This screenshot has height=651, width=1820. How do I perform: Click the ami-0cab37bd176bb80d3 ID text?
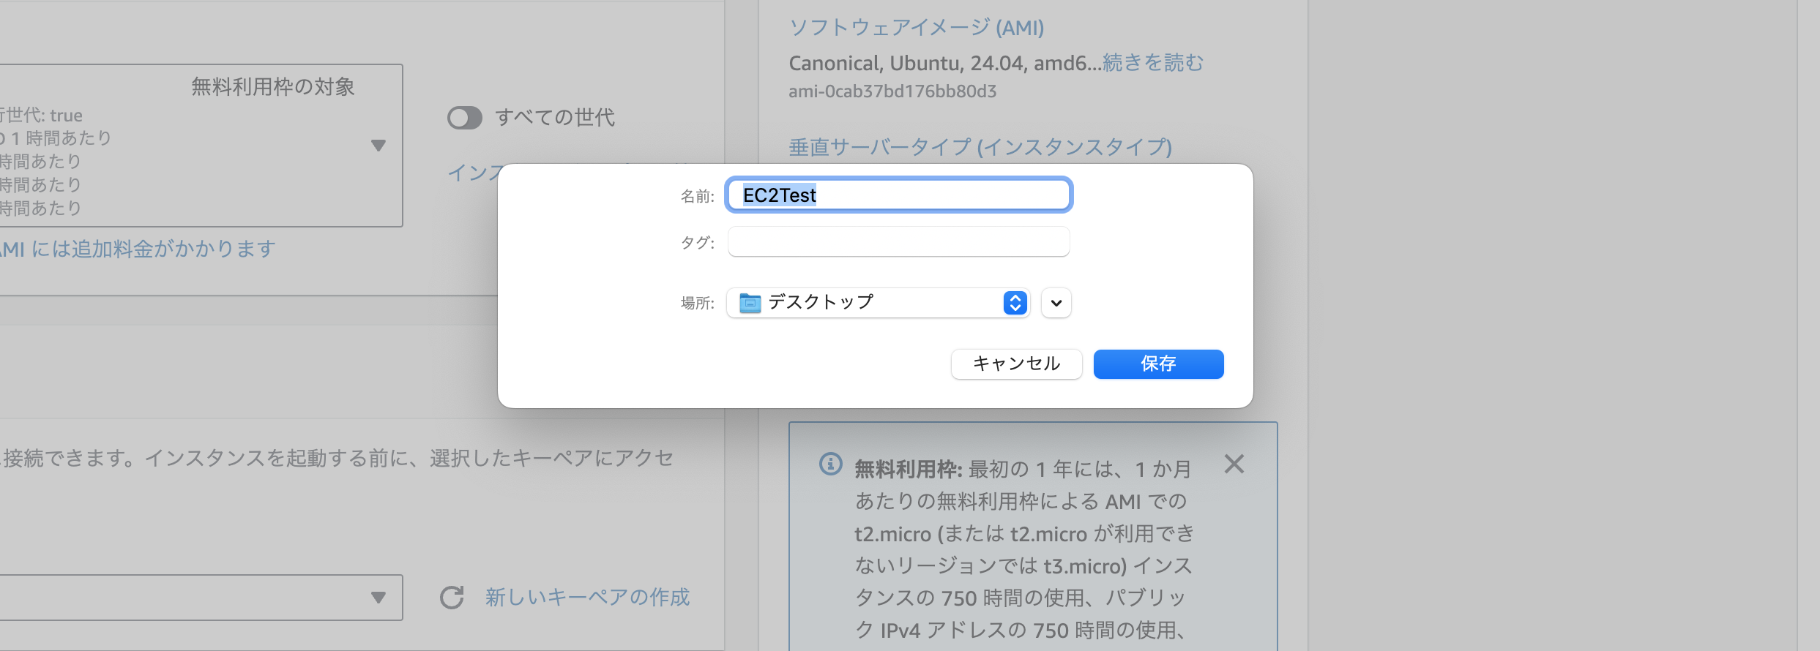[x=892, y=91]
